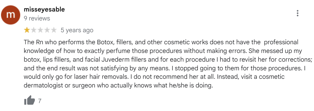Open the reviewer's orange 'm' avatar
Image resolution: width=314 pixels, height=111 pixels.
[11, 15]
